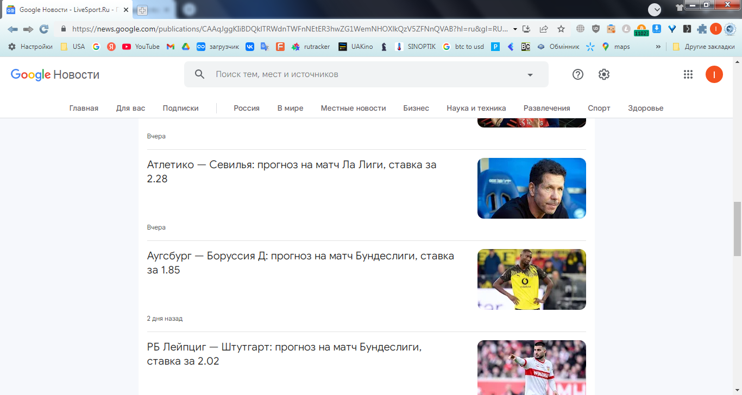Open the chess knight bookmark icon
Image resolution: width=742 pixels, height=395 pixels.
pos(384,47)
